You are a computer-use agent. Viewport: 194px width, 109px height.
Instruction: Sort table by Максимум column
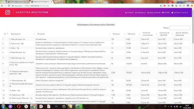pos(133,34)
